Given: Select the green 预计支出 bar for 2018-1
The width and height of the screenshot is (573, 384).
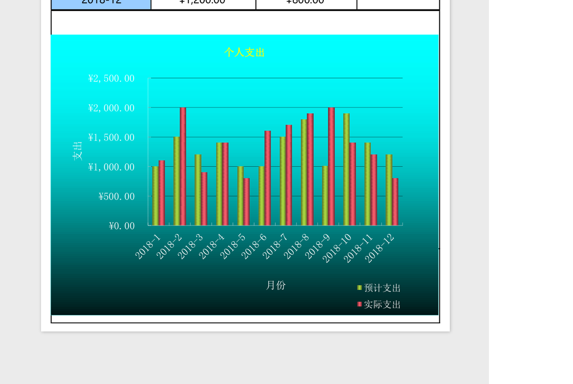Looking at the screenshot, I should (156, 196).
